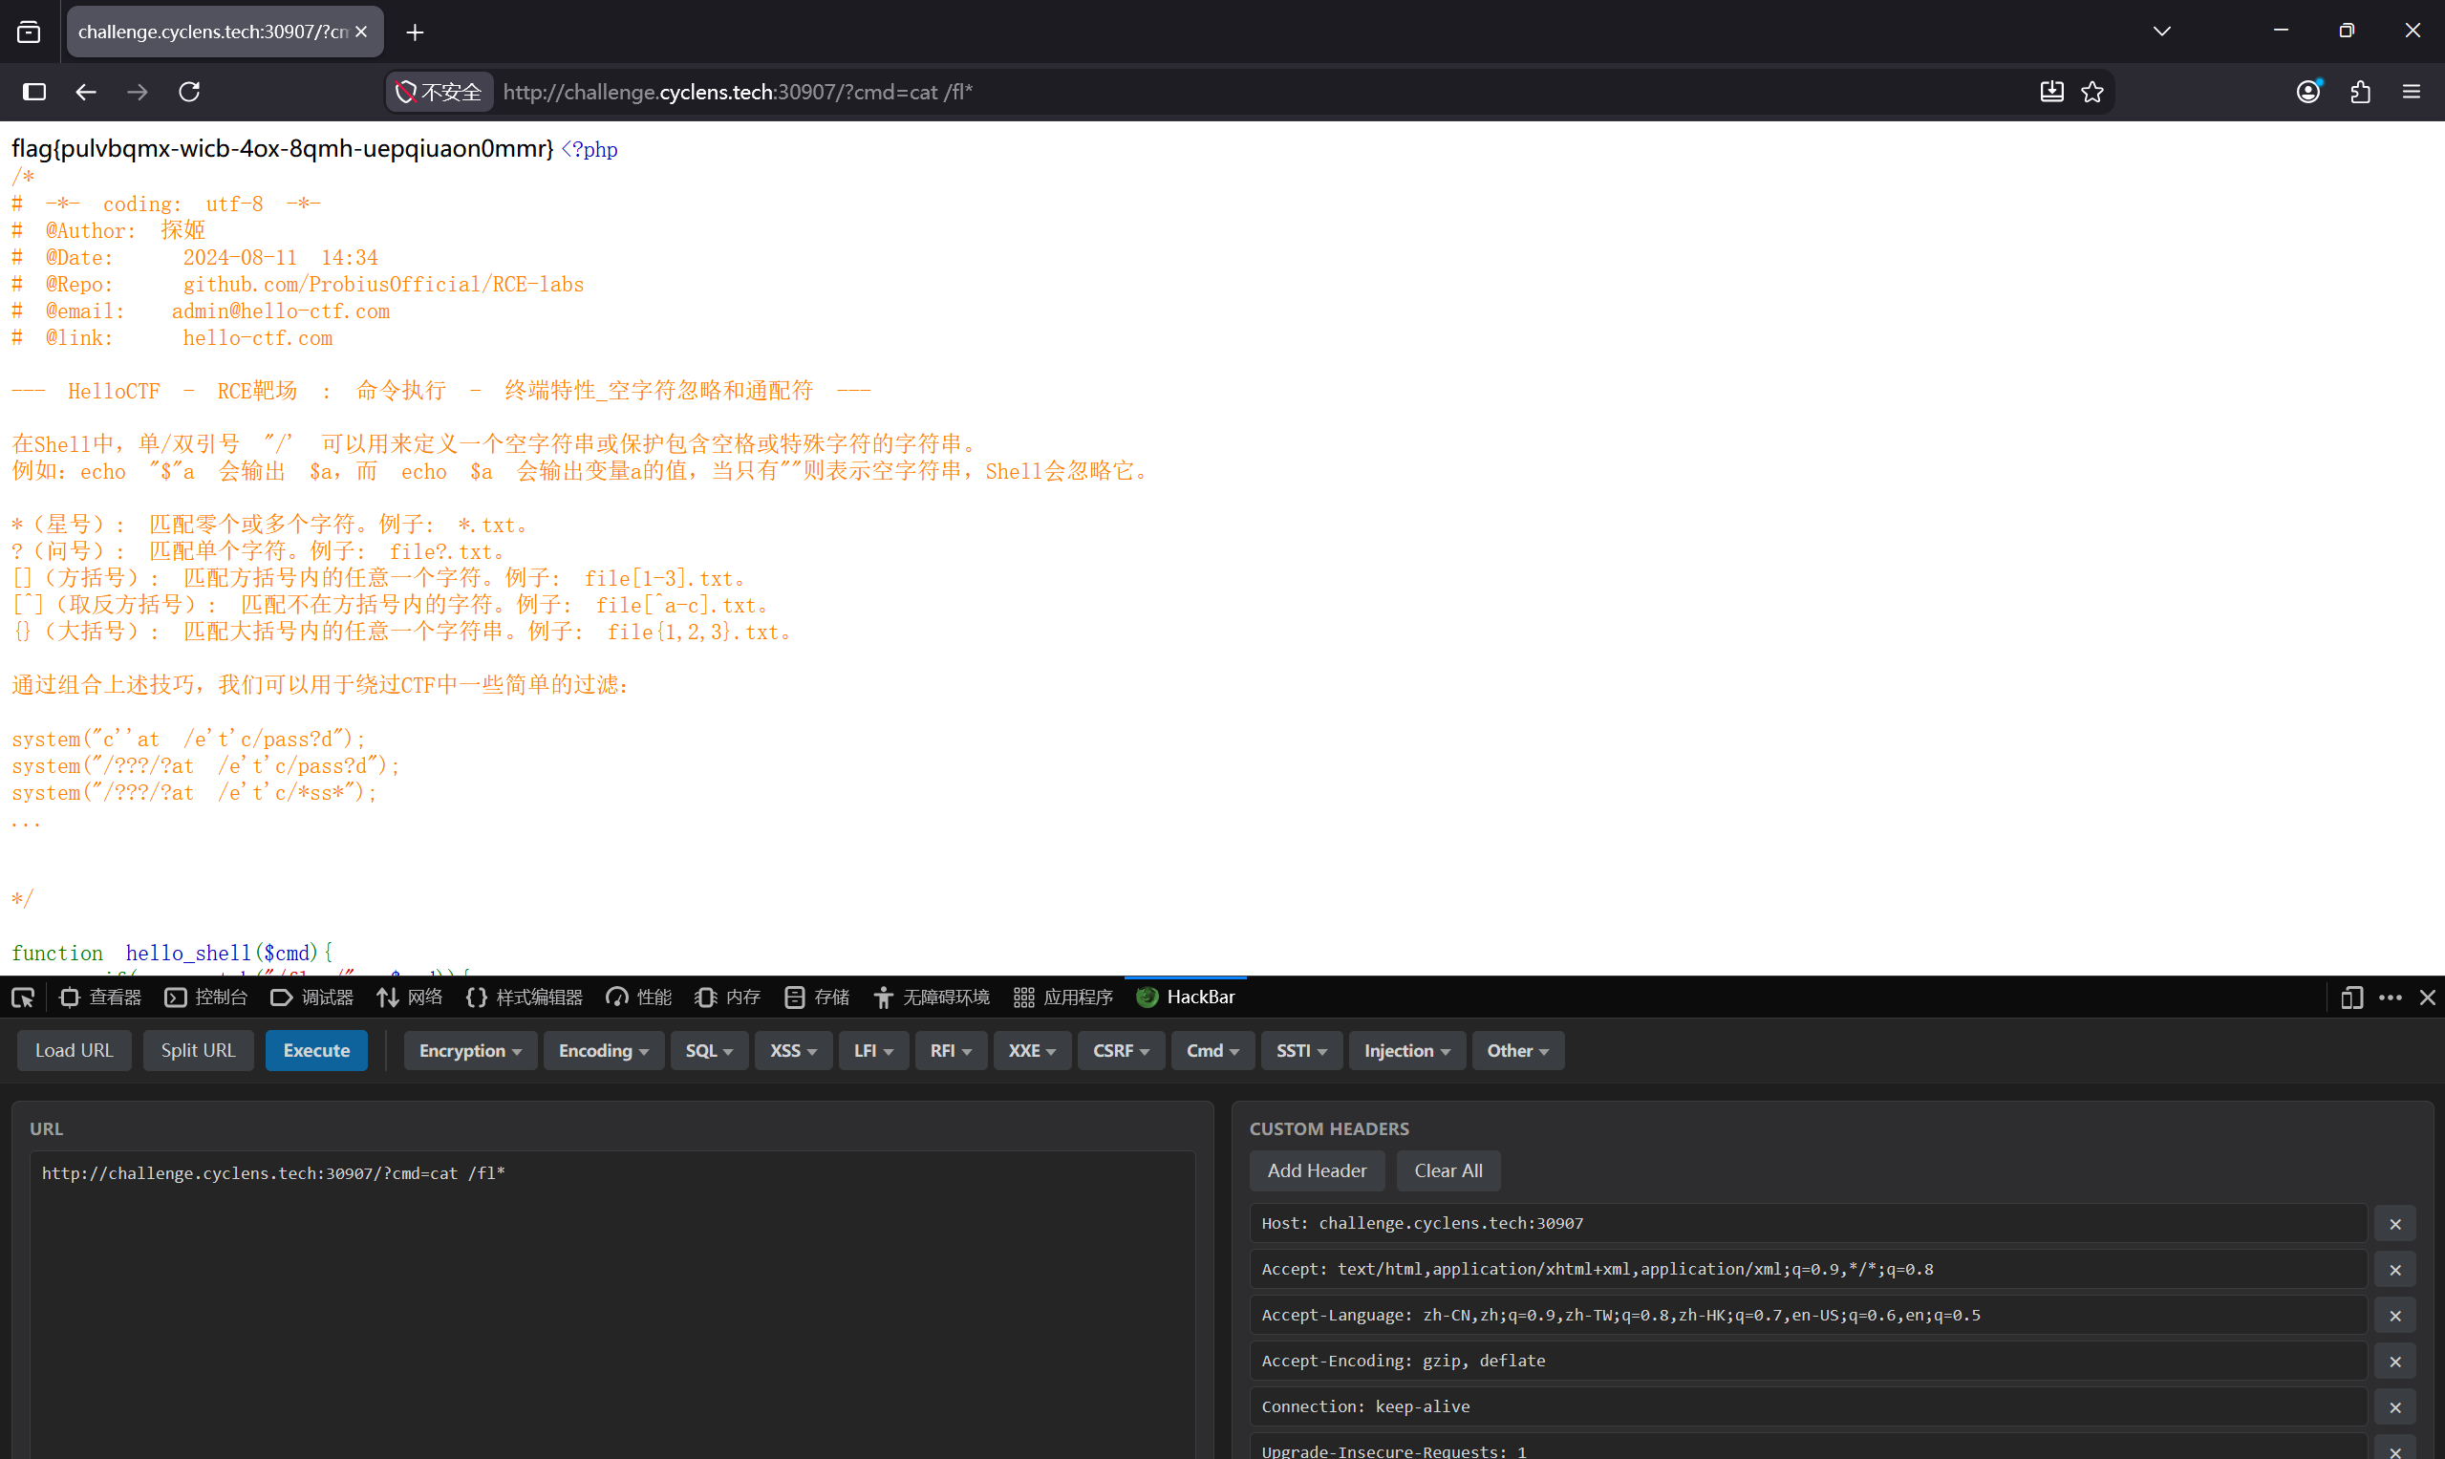Click the Add Header button
This screenshot has height=1459, width=2445.
click(1317, 1171)
